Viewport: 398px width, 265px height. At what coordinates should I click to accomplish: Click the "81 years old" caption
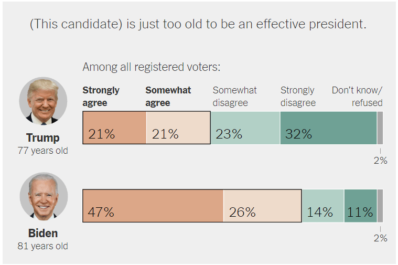click(43, 246)
